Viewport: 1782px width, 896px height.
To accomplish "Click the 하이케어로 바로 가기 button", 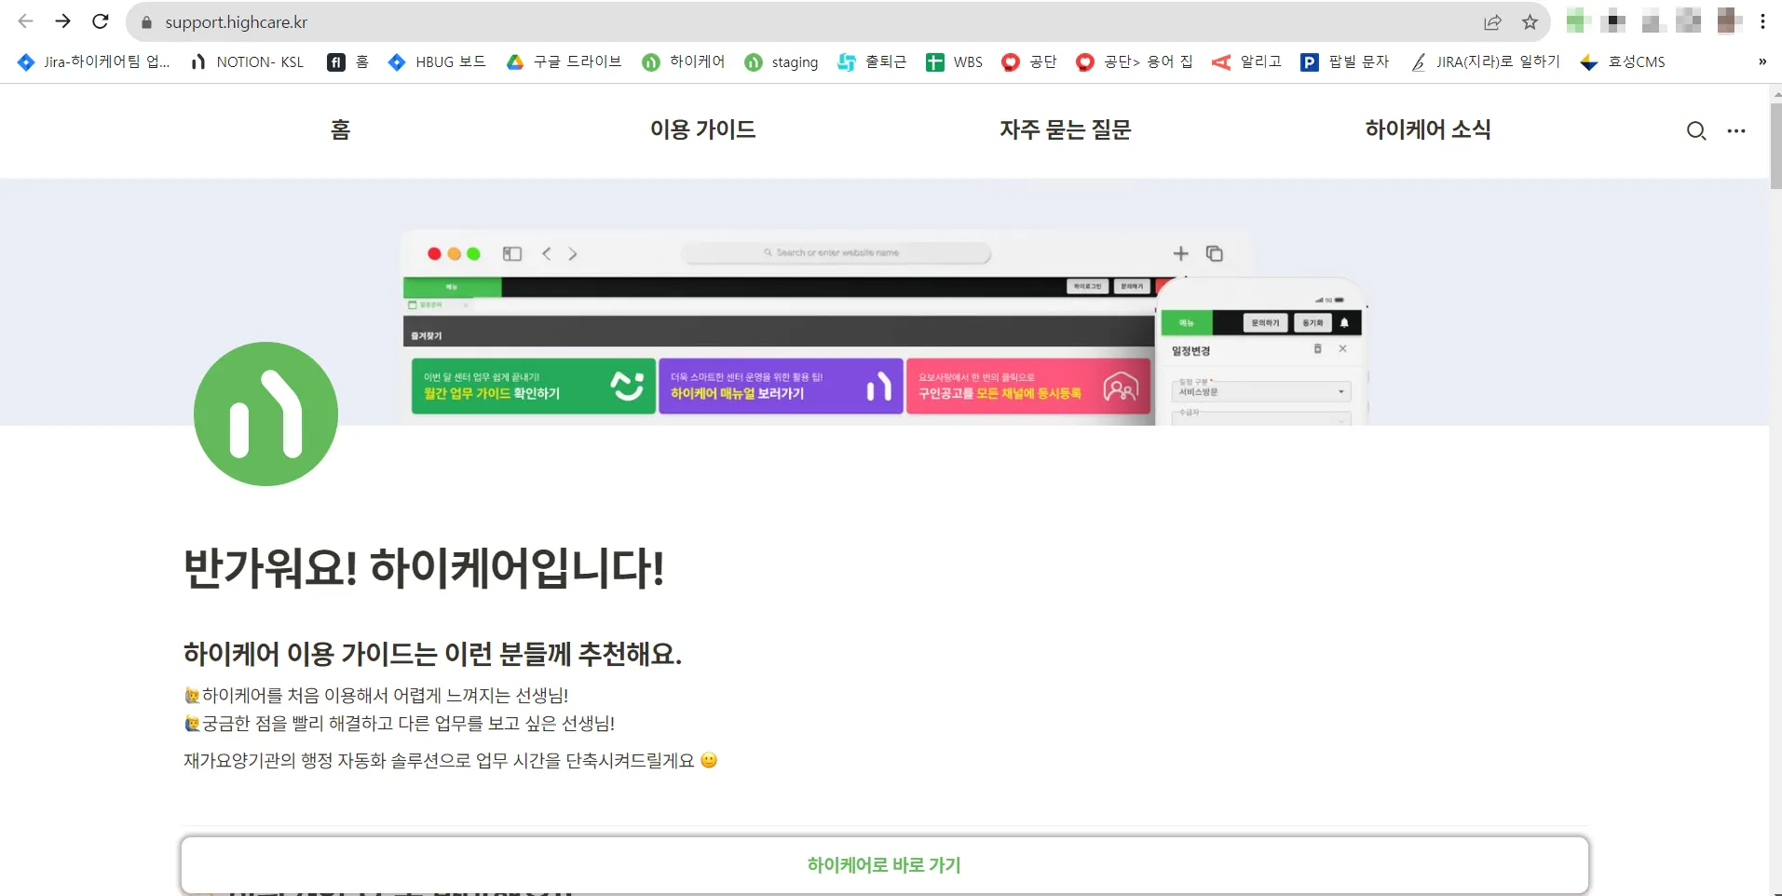I will (884, 864).
